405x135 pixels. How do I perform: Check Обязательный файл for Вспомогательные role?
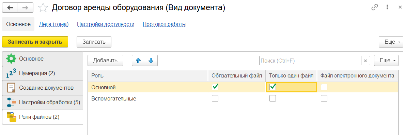[x=215, y=98]
